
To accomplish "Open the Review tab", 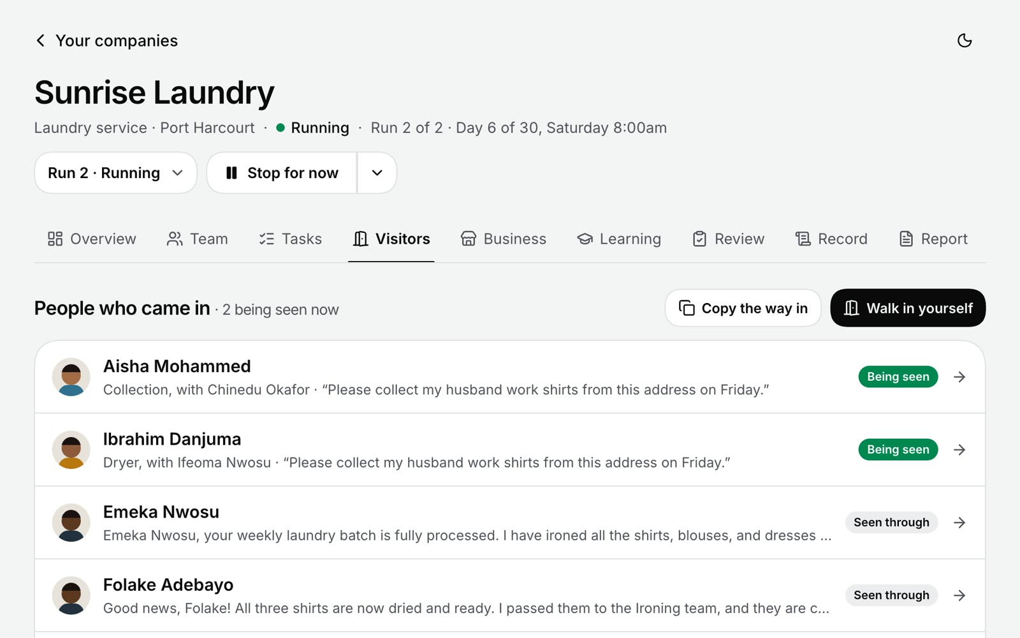I will pos(728,239).
